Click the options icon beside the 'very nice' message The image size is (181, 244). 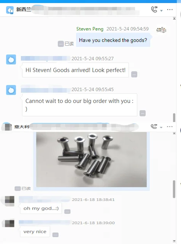tap(56, 235)
